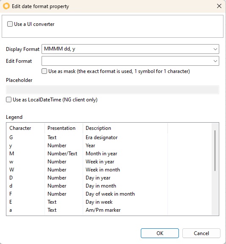The image size is (226, 244).
Task: Check Use as mask option
Action: 45,71
